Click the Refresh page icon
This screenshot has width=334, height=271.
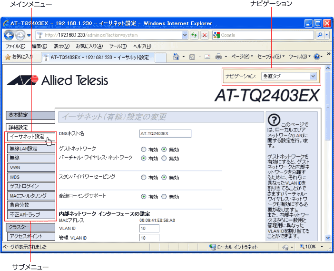[194, 35]
